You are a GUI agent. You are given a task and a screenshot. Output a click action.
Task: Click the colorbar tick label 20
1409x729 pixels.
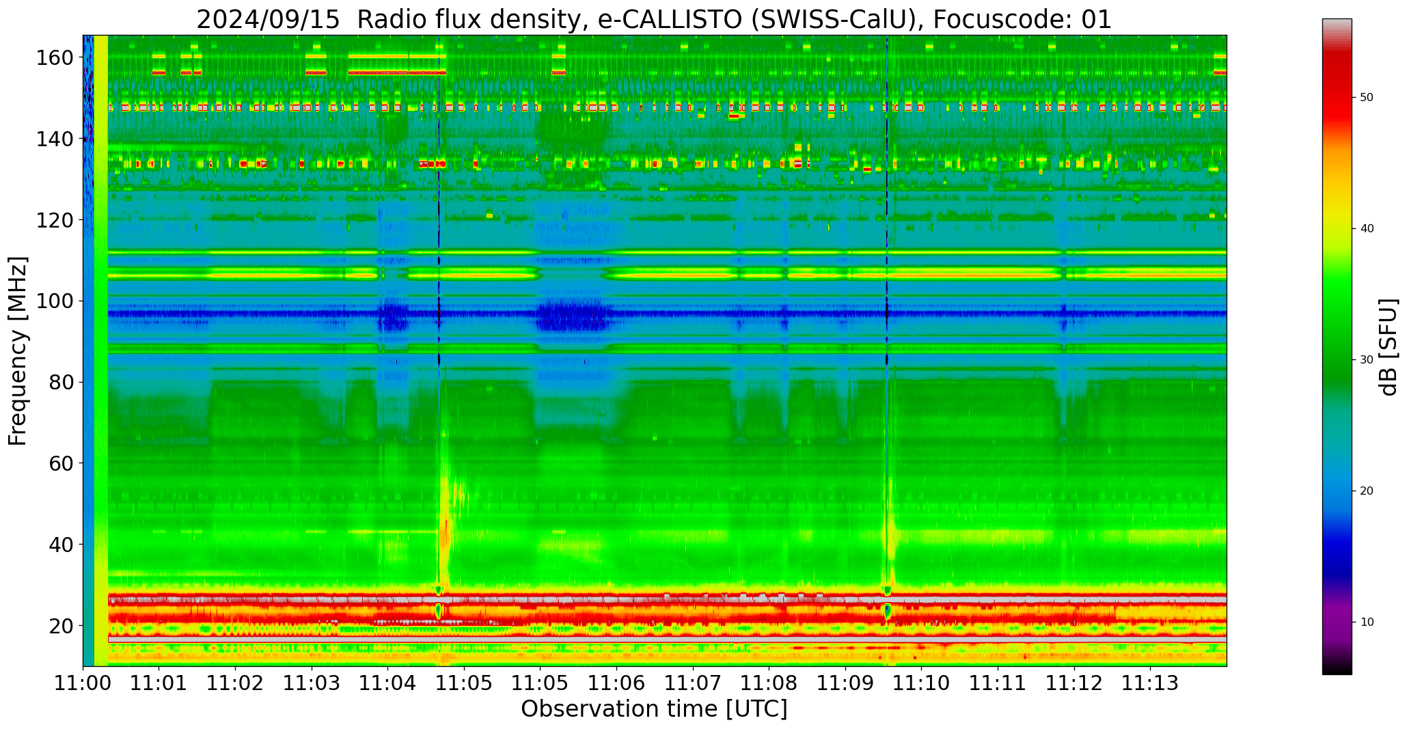click(1367, 491)
